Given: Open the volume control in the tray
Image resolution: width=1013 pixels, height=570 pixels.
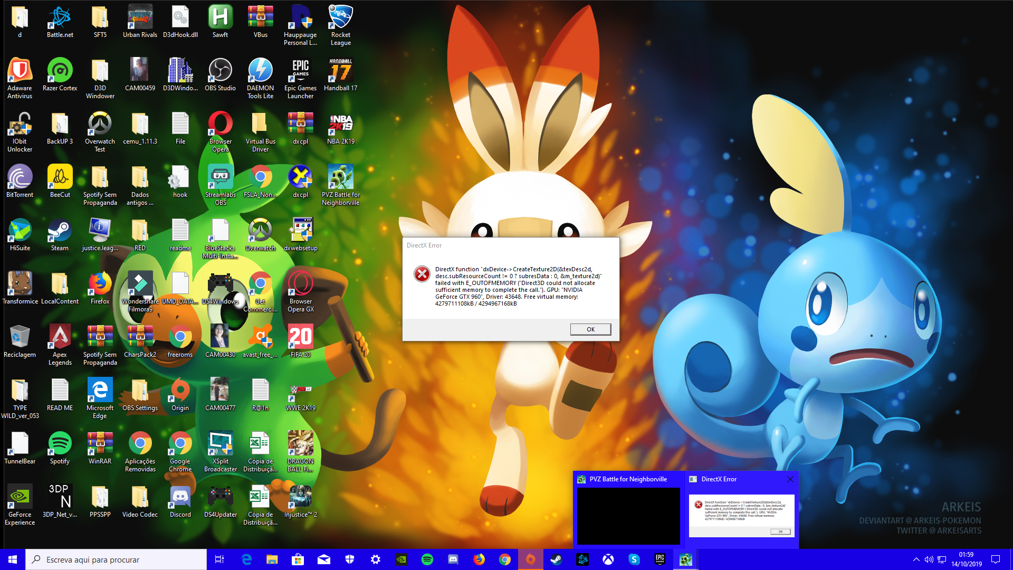Looking at the screenshot, I should pyautogui.click(x=929, y=559).
